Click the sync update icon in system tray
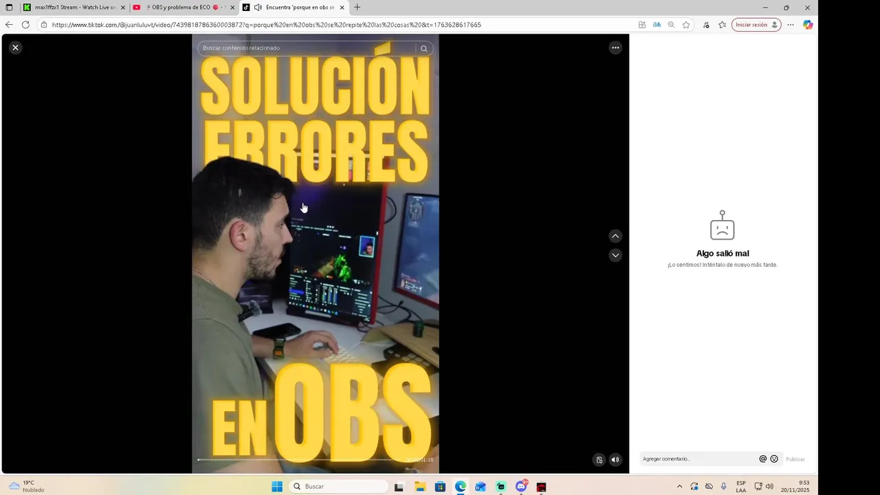 click(694, 487)
